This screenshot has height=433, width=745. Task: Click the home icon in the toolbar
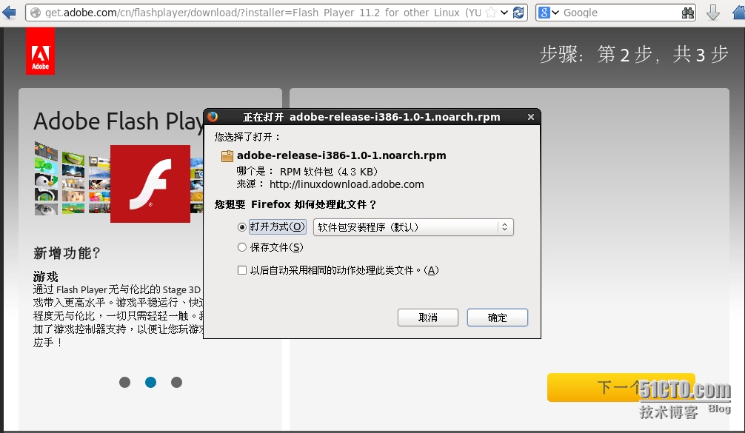(739, 13)
